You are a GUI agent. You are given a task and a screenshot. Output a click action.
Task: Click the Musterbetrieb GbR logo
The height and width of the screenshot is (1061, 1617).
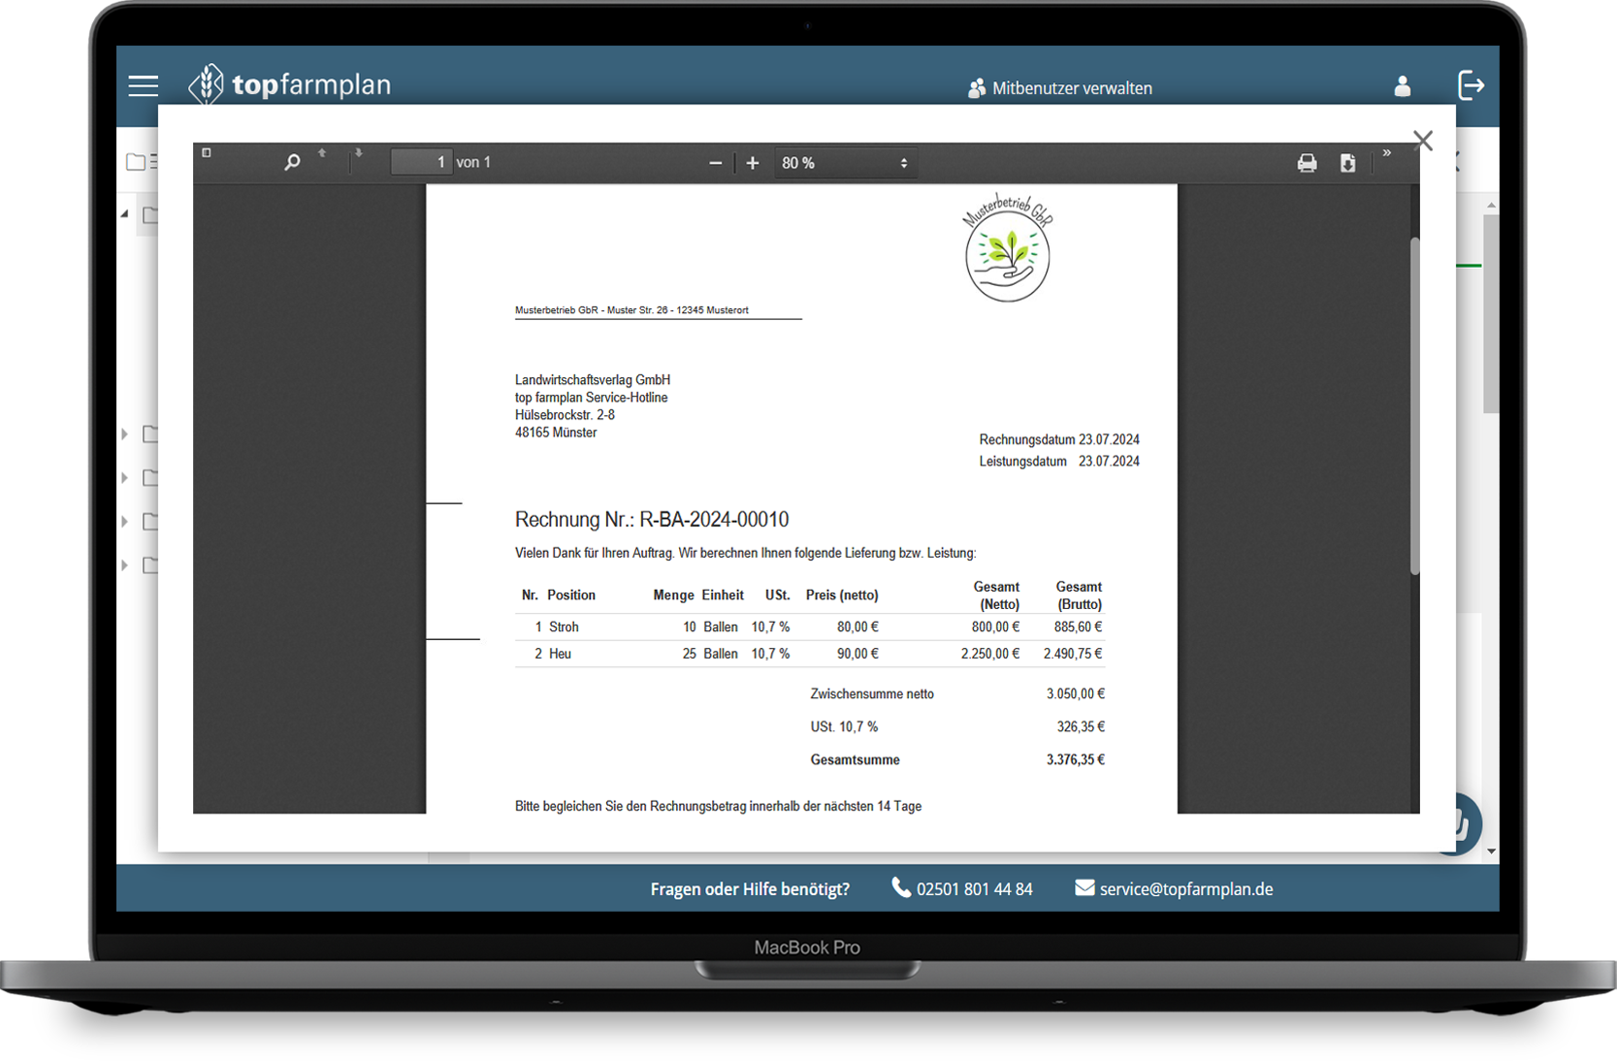pos(1008,248)
